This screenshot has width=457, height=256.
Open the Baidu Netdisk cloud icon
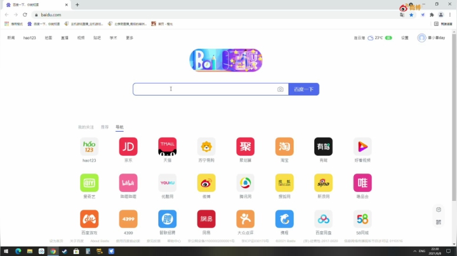click(x=324, y=219)
